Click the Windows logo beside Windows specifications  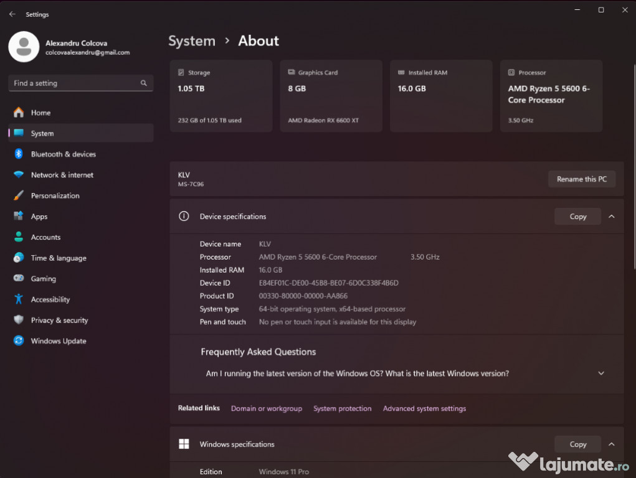184,444
